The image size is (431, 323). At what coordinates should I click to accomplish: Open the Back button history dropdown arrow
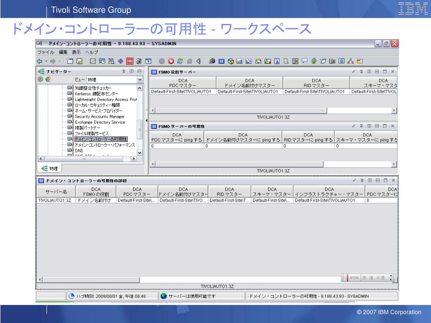(x=46, y=61)
